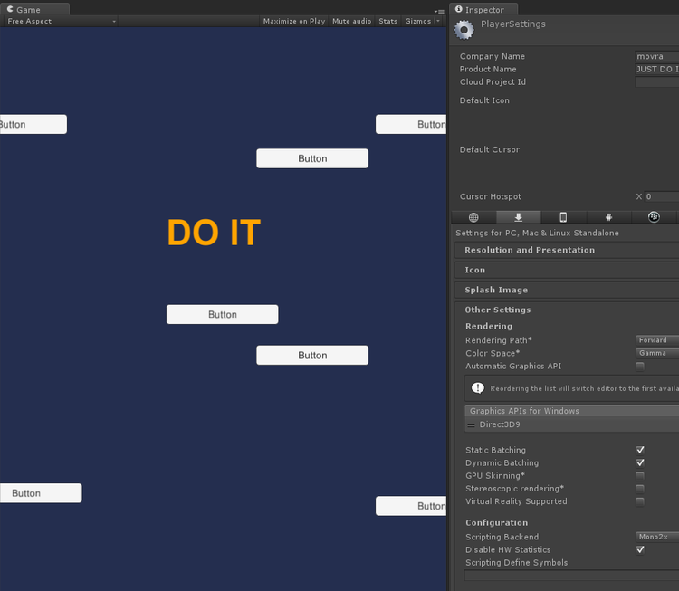Viewport: 679px width, 591px height.
Task: Click the Button just below DO IT
Action: [x=222, y=314]
